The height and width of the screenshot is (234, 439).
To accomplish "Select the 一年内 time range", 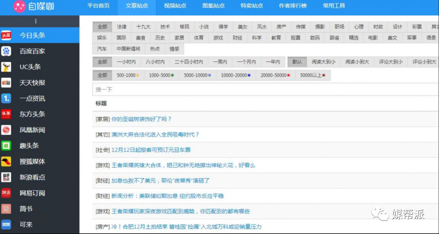I will tap(273, 62).
